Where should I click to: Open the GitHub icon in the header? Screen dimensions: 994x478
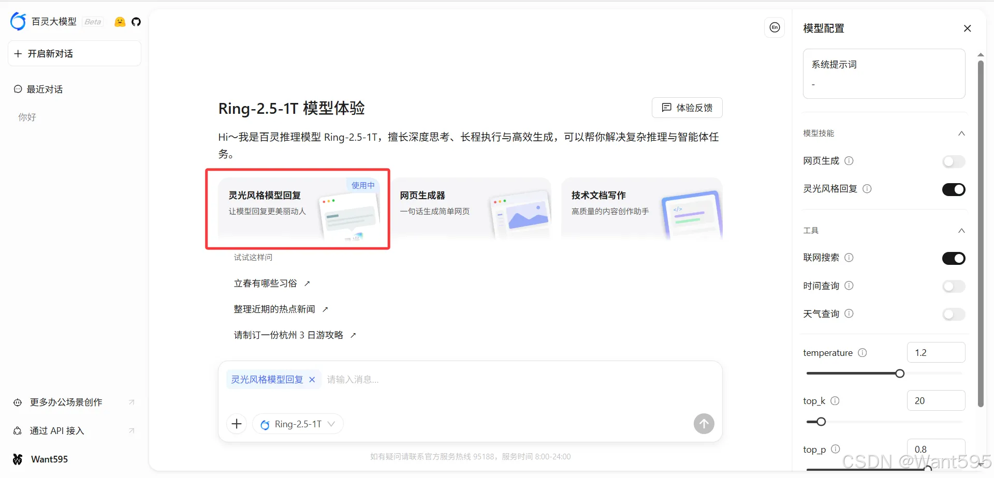click(x=136, y=22)
